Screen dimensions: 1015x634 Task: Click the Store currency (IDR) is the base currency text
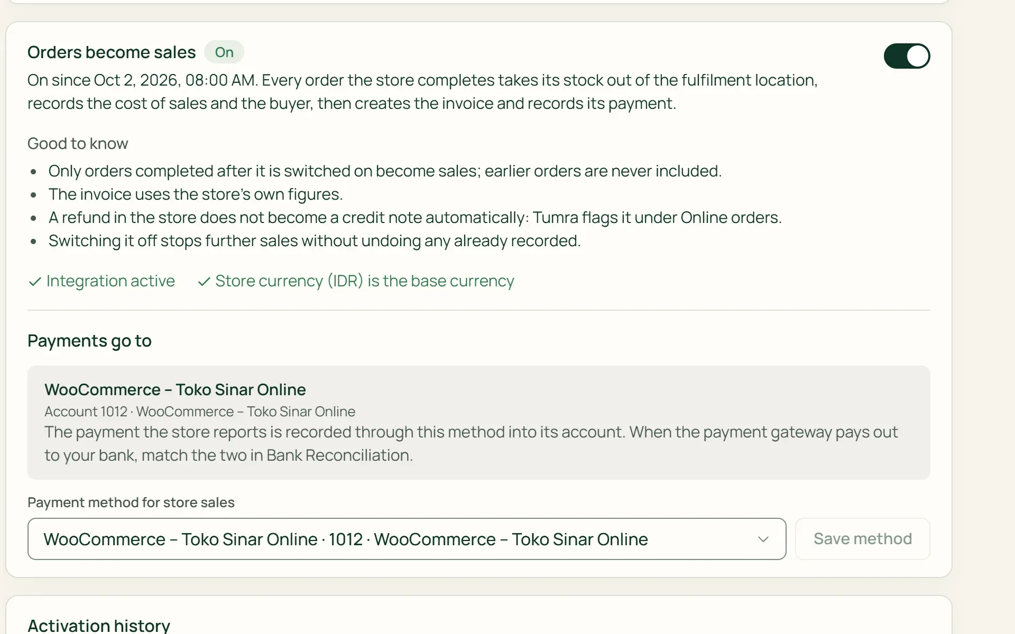(365, 281)
